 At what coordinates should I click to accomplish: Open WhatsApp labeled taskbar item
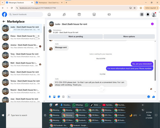pos(78,105)
